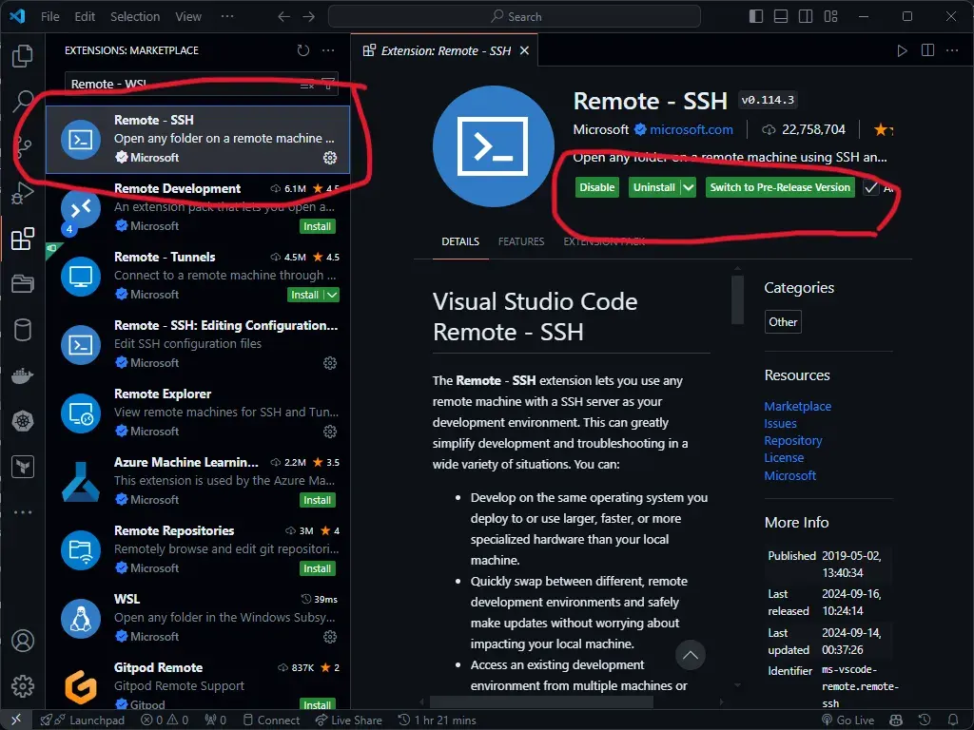Viewport: 974px width, 730px height.
Task: Open the Customize Layout button
Action: 831,17
